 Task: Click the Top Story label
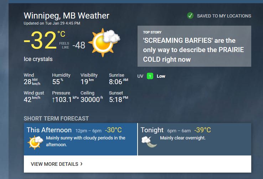point(152,32)
